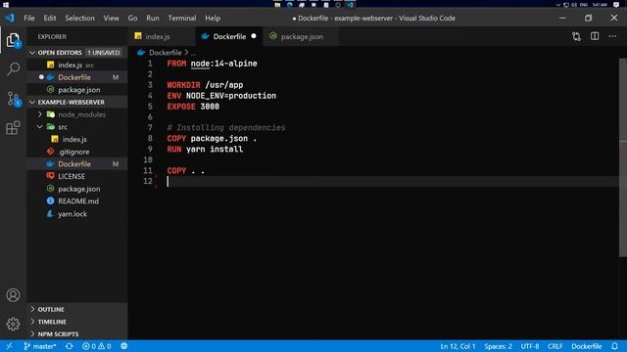The width and height of the screenshot is (627, 352).
Task: Click line number 9 in gutter
Action: [x=150, y=150]
